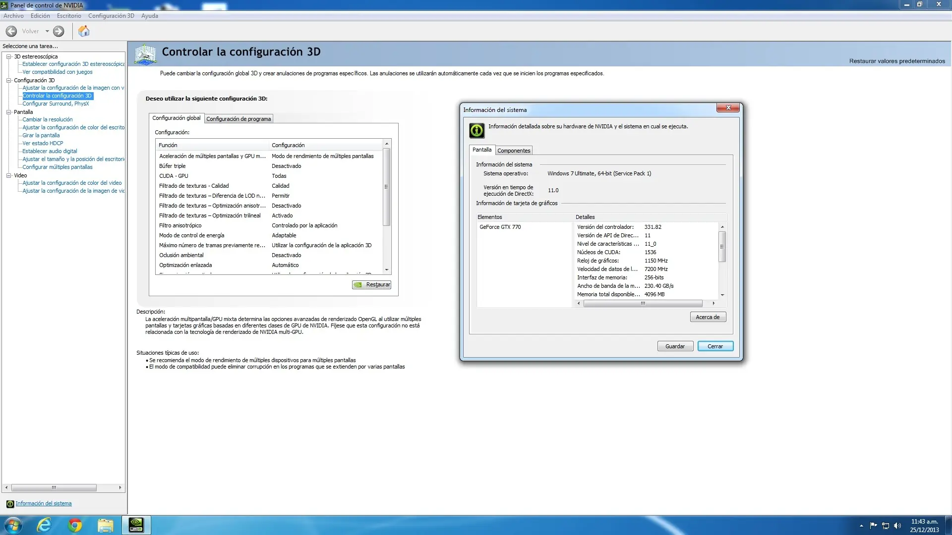This screenshot has width=952, height=535.
Task: Click Guardar in system information dialog
Action: coord(675,346)
